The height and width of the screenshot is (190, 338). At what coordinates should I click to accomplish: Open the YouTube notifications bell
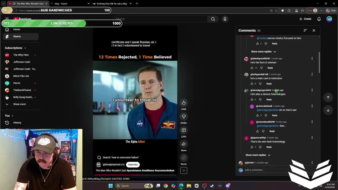(x=319, y=19)
